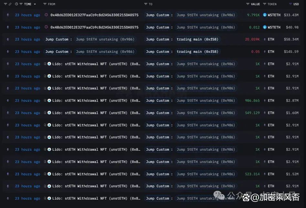The height and width of the screenshot is (208, 306).
Task: Open the FROM column filter icon
Action: pos(45,4)
